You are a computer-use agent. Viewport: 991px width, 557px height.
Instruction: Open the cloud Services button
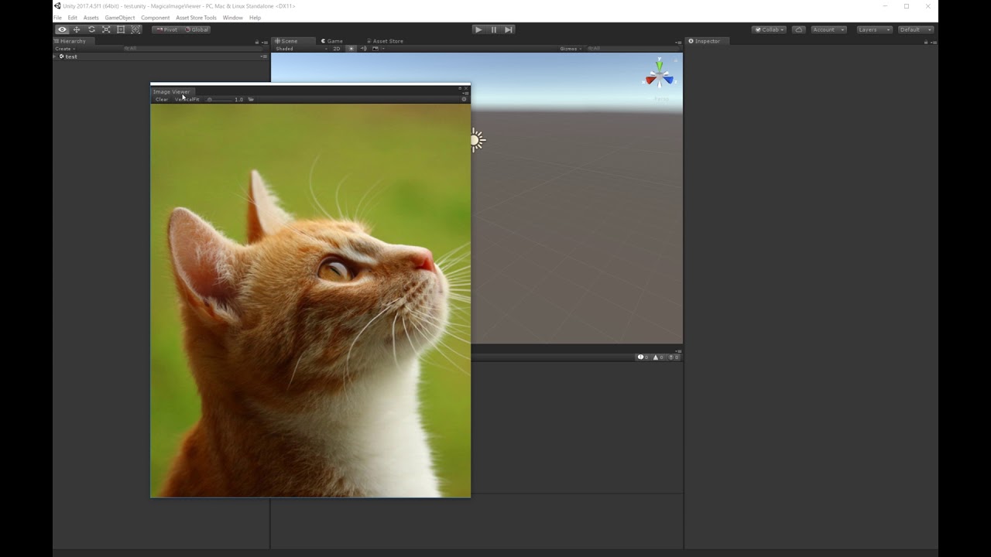tap(799, 29)
